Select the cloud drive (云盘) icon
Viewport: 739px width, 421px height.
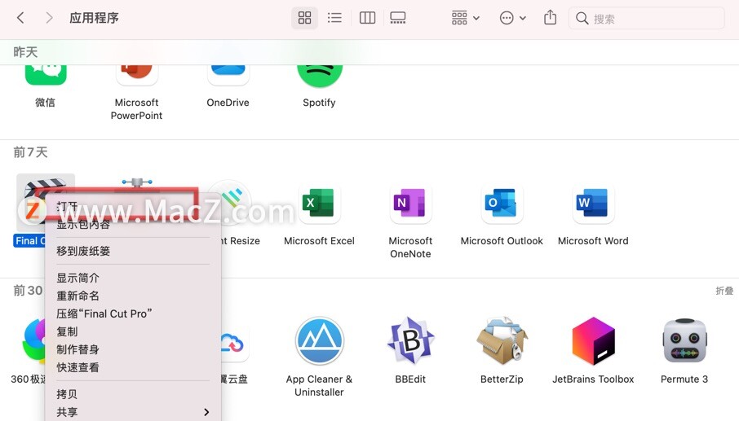(234, 344)
